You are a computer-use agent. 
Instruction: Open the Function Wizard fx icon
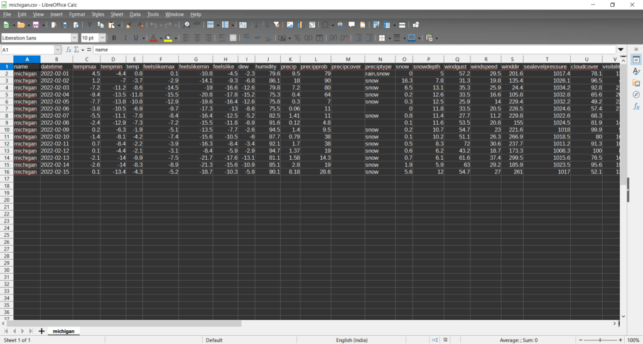click(x=69, y=50)
